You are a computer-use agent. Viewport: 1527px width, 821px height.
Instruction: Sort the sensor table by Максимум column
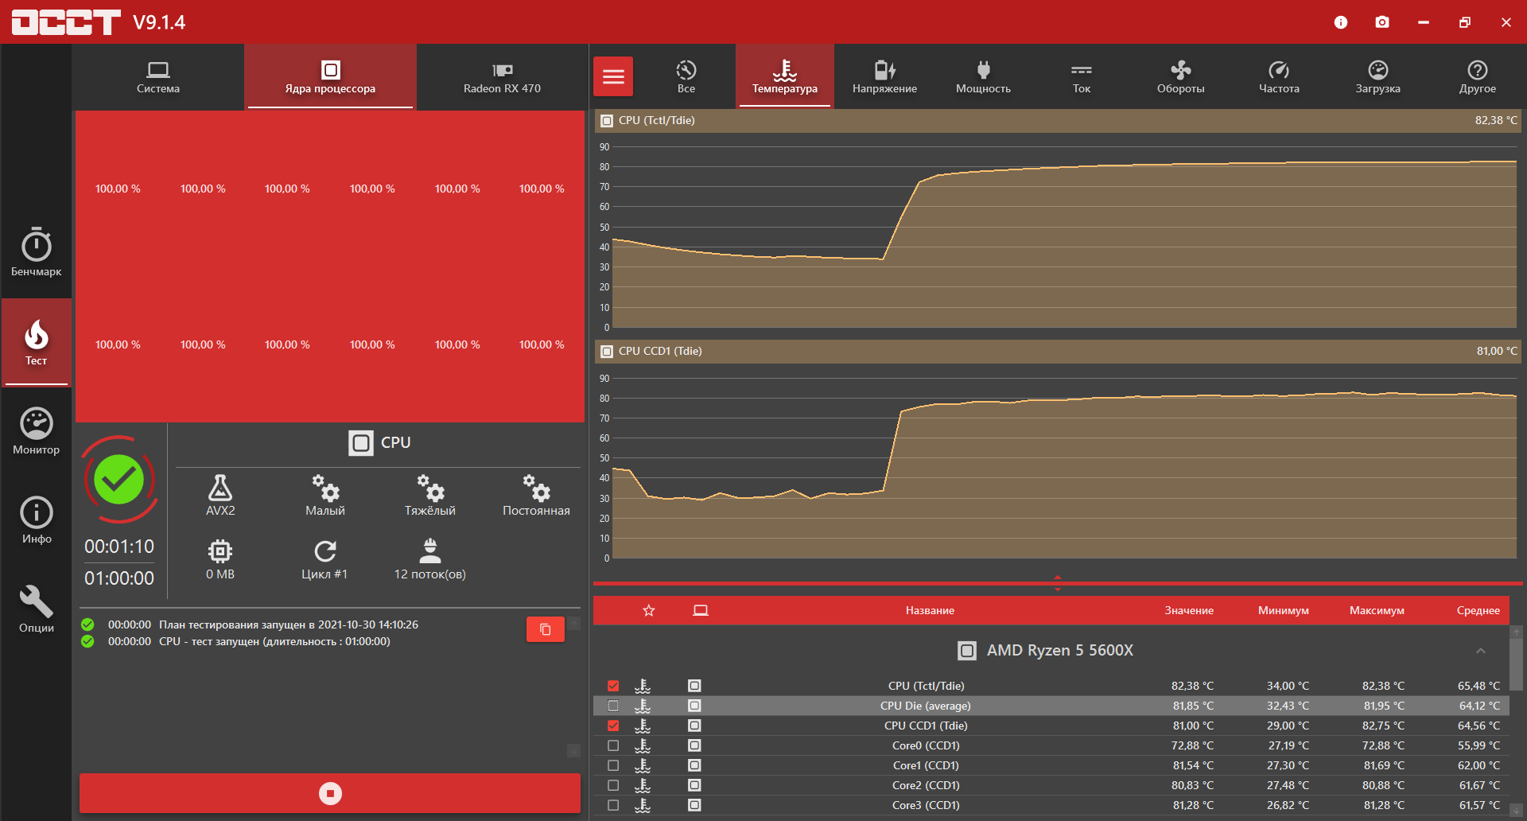(x=1377, y=610)
